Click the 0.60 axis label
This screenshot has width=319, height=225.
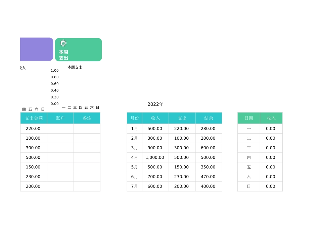click(x=54, y=84)
